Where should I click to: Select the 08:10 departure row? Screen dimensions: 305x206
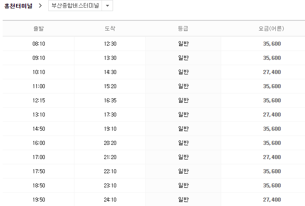click(x=39, y=44)
